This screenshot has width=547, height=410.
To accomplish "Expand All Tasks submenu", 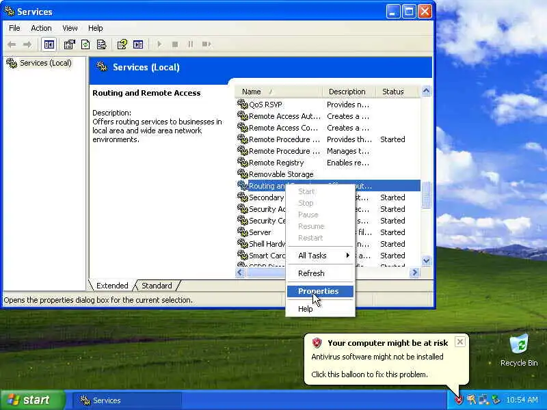I will pyautogui.click(x=320, y=256).
